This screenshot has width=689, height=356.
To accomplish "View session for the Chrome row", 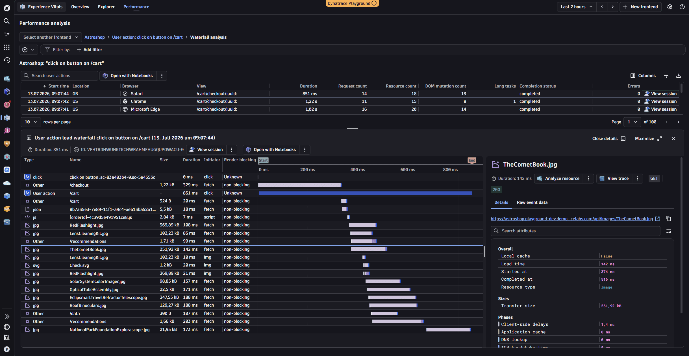I will click(x=660, y=101).
